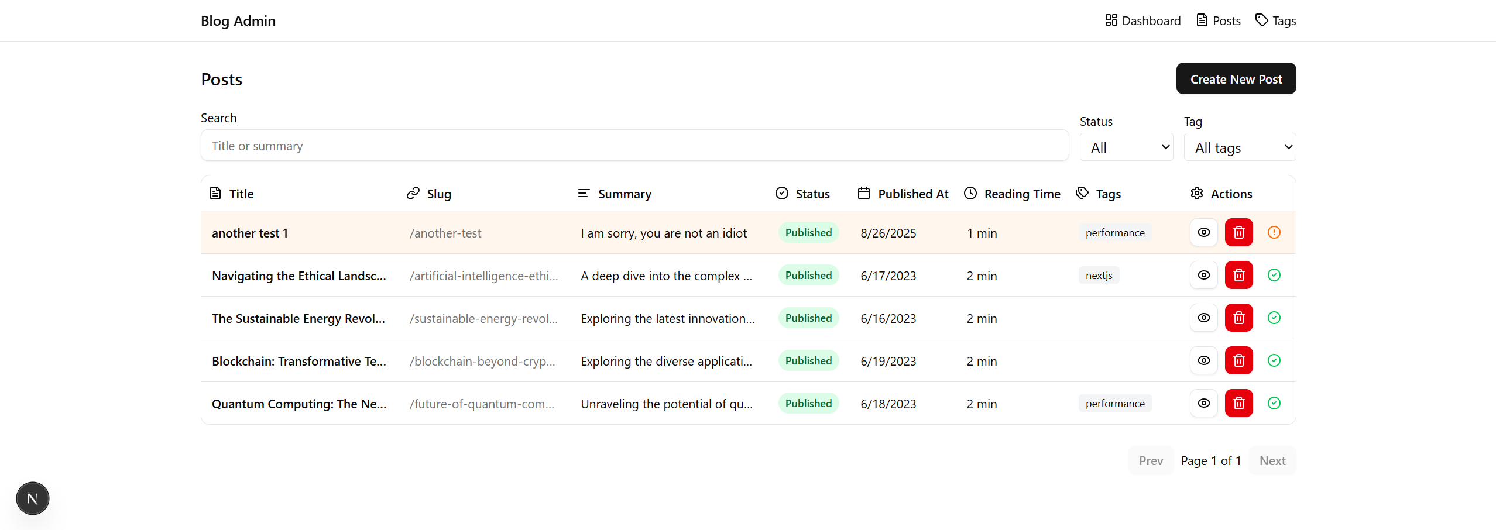Delete the Quantum Computing post
1496x530 pixels.
tap(1238, 403)
